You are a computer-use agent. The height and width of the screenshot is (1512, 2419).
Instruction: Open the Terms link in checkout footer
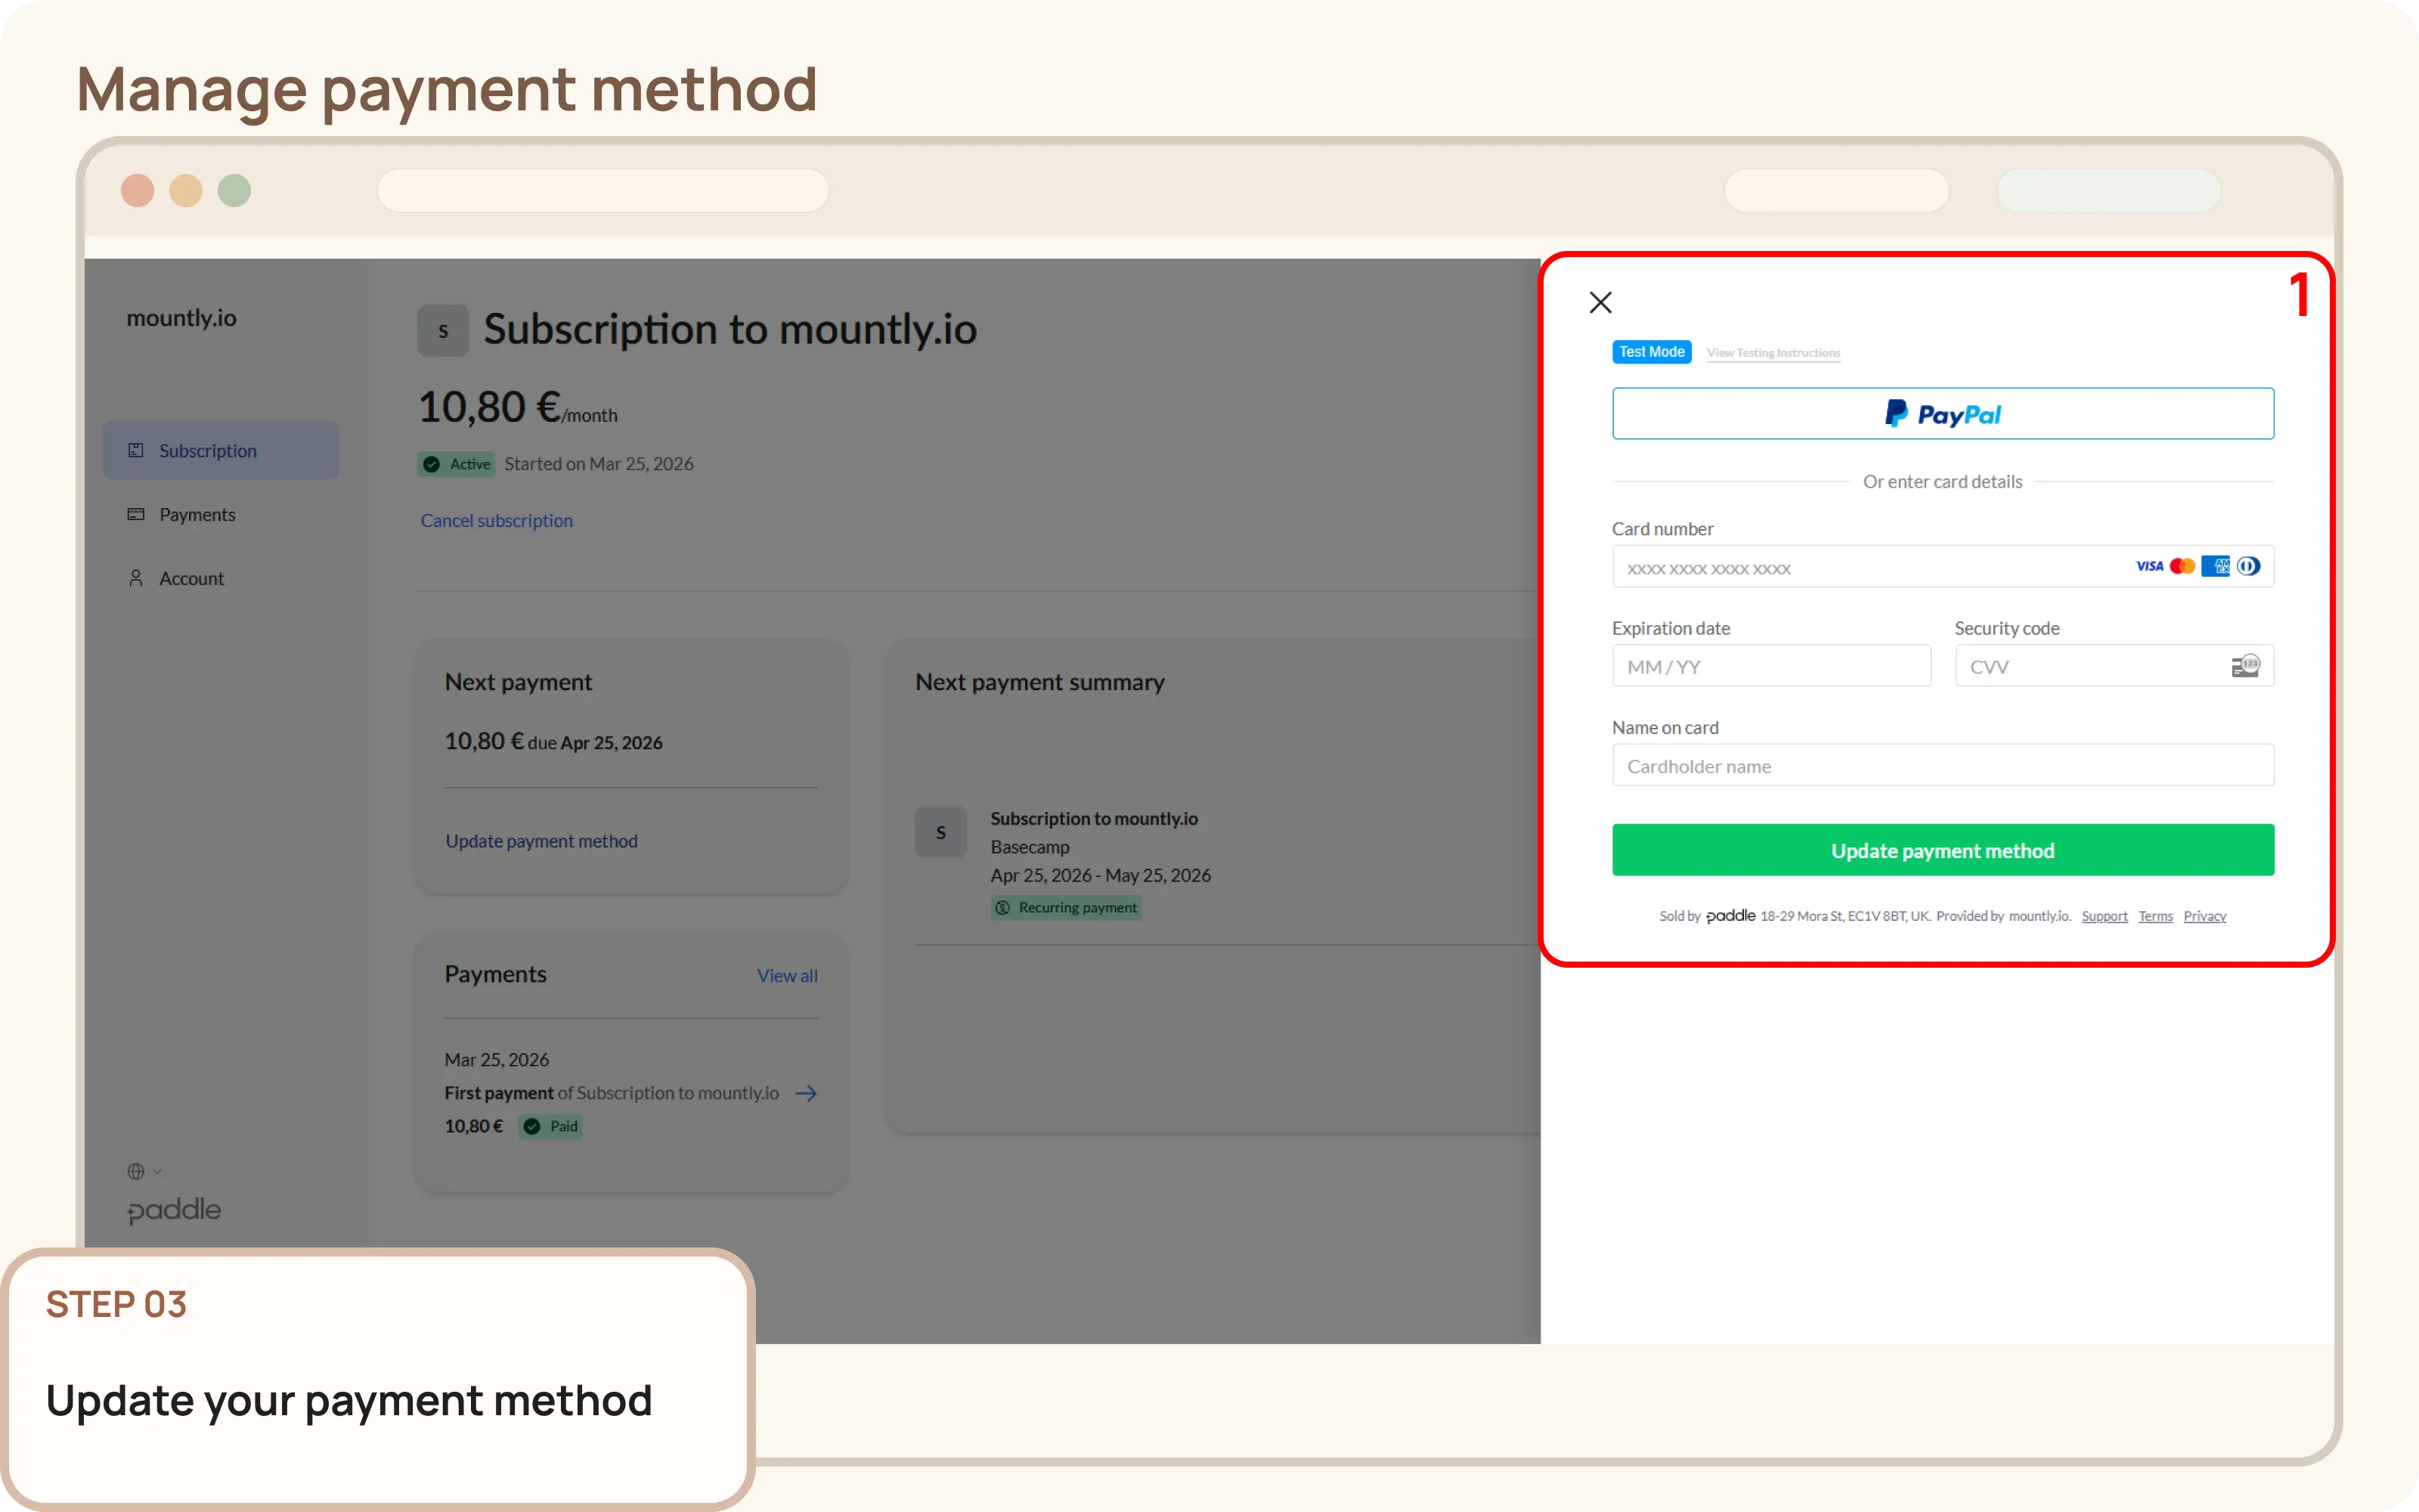(2155, 915)
